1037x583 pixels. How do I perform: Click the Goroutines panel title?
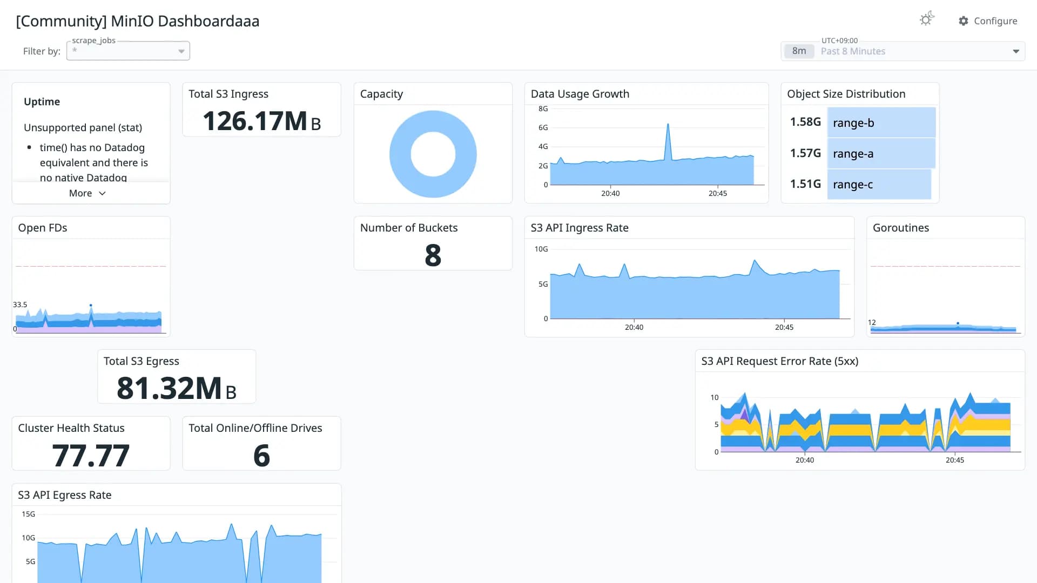pos(901,228)
